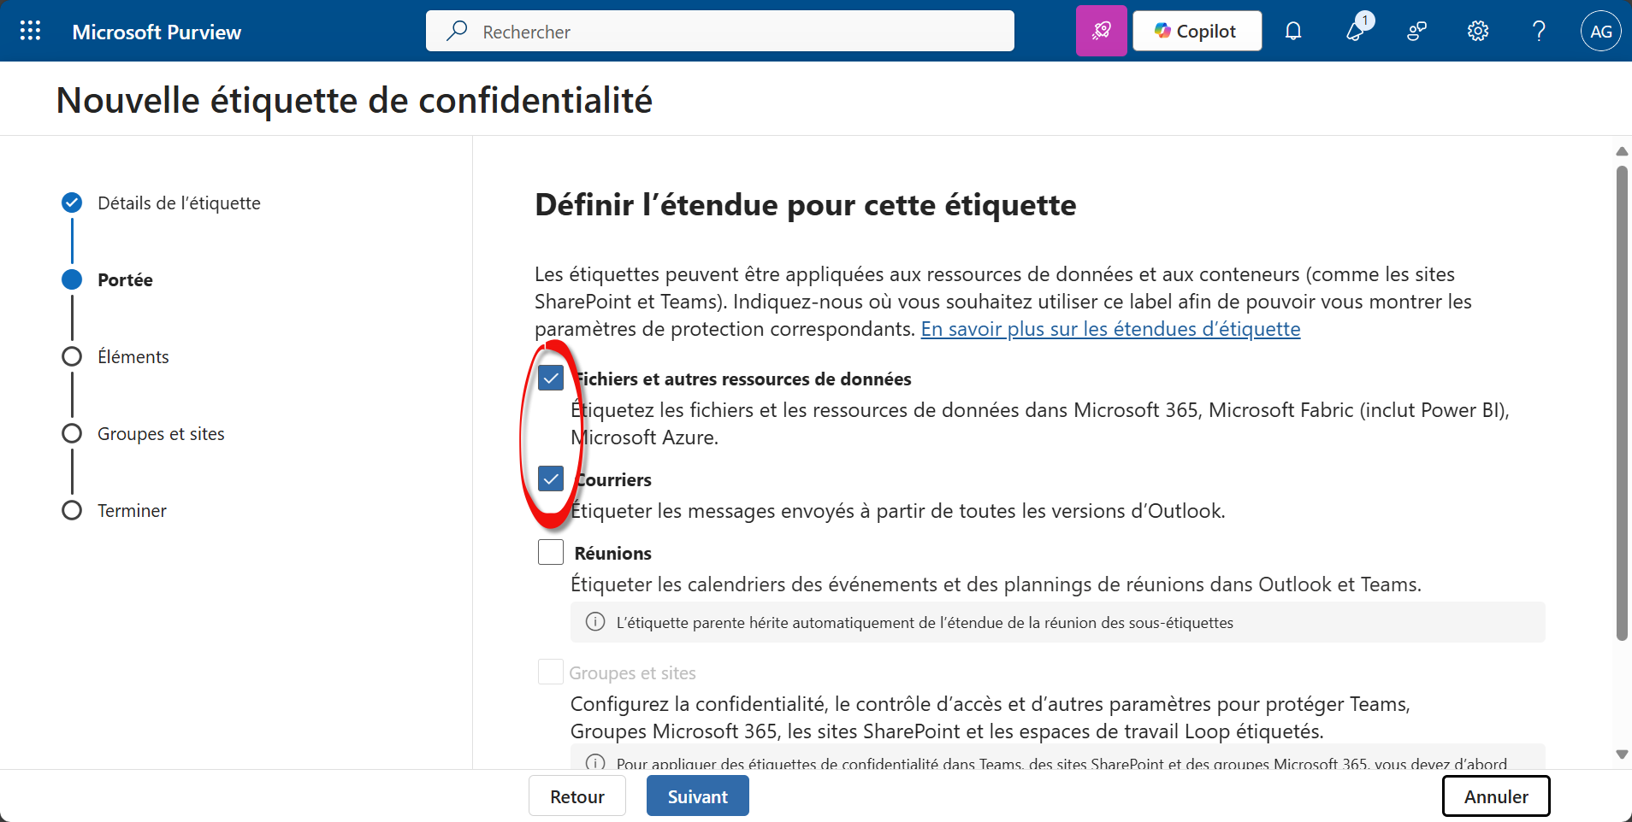Open the AG account avatar

[1600, 32]
